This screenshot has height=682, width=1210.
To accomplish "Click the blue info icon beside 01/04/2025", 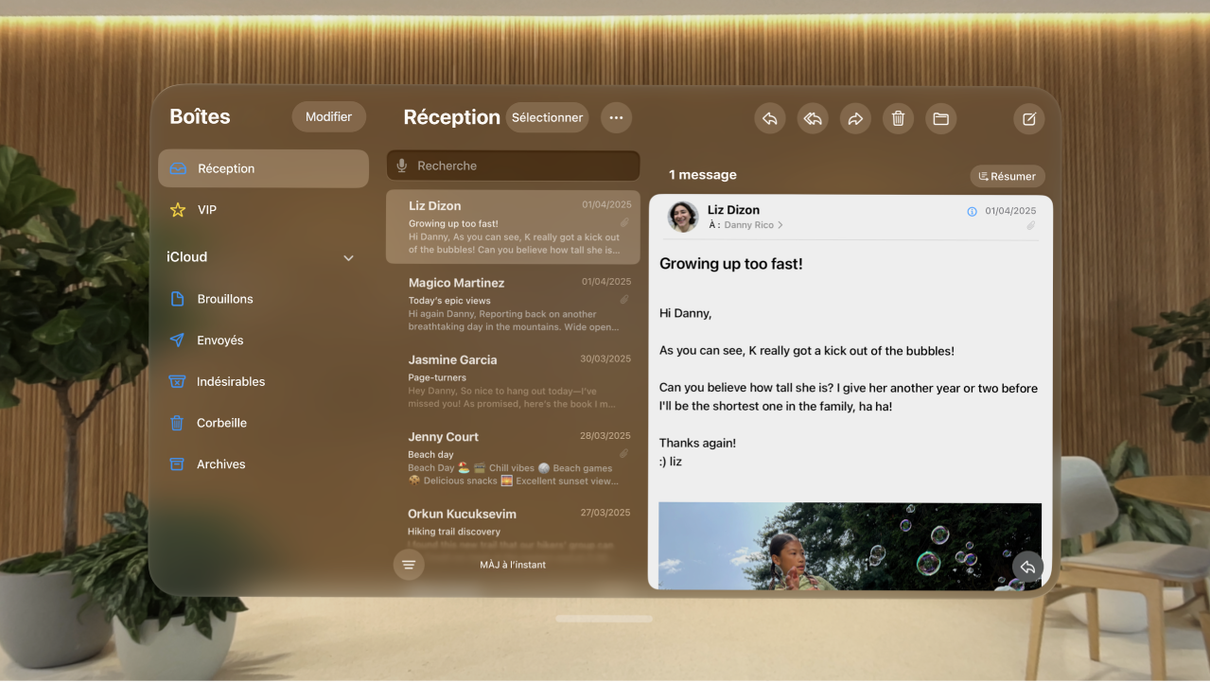I will (x=972, y=211).
